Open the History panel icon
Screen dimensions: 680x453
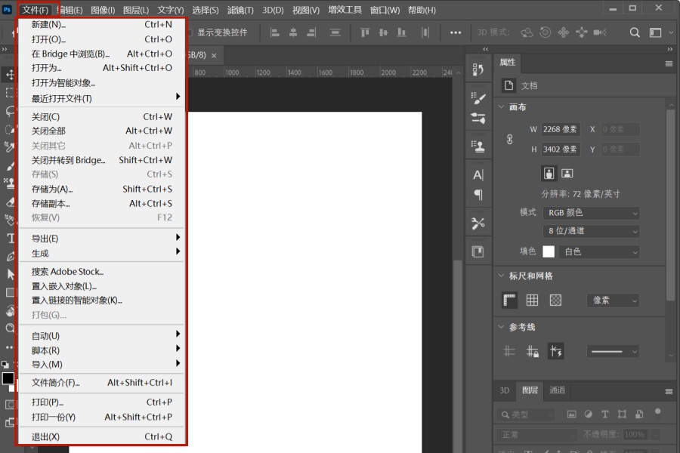coord(478,69)
